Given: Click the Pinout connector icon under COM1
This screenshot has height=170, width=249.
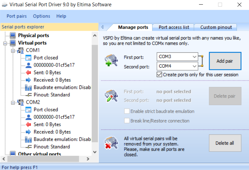Looking at the screenshot, I should click(28, 95).
